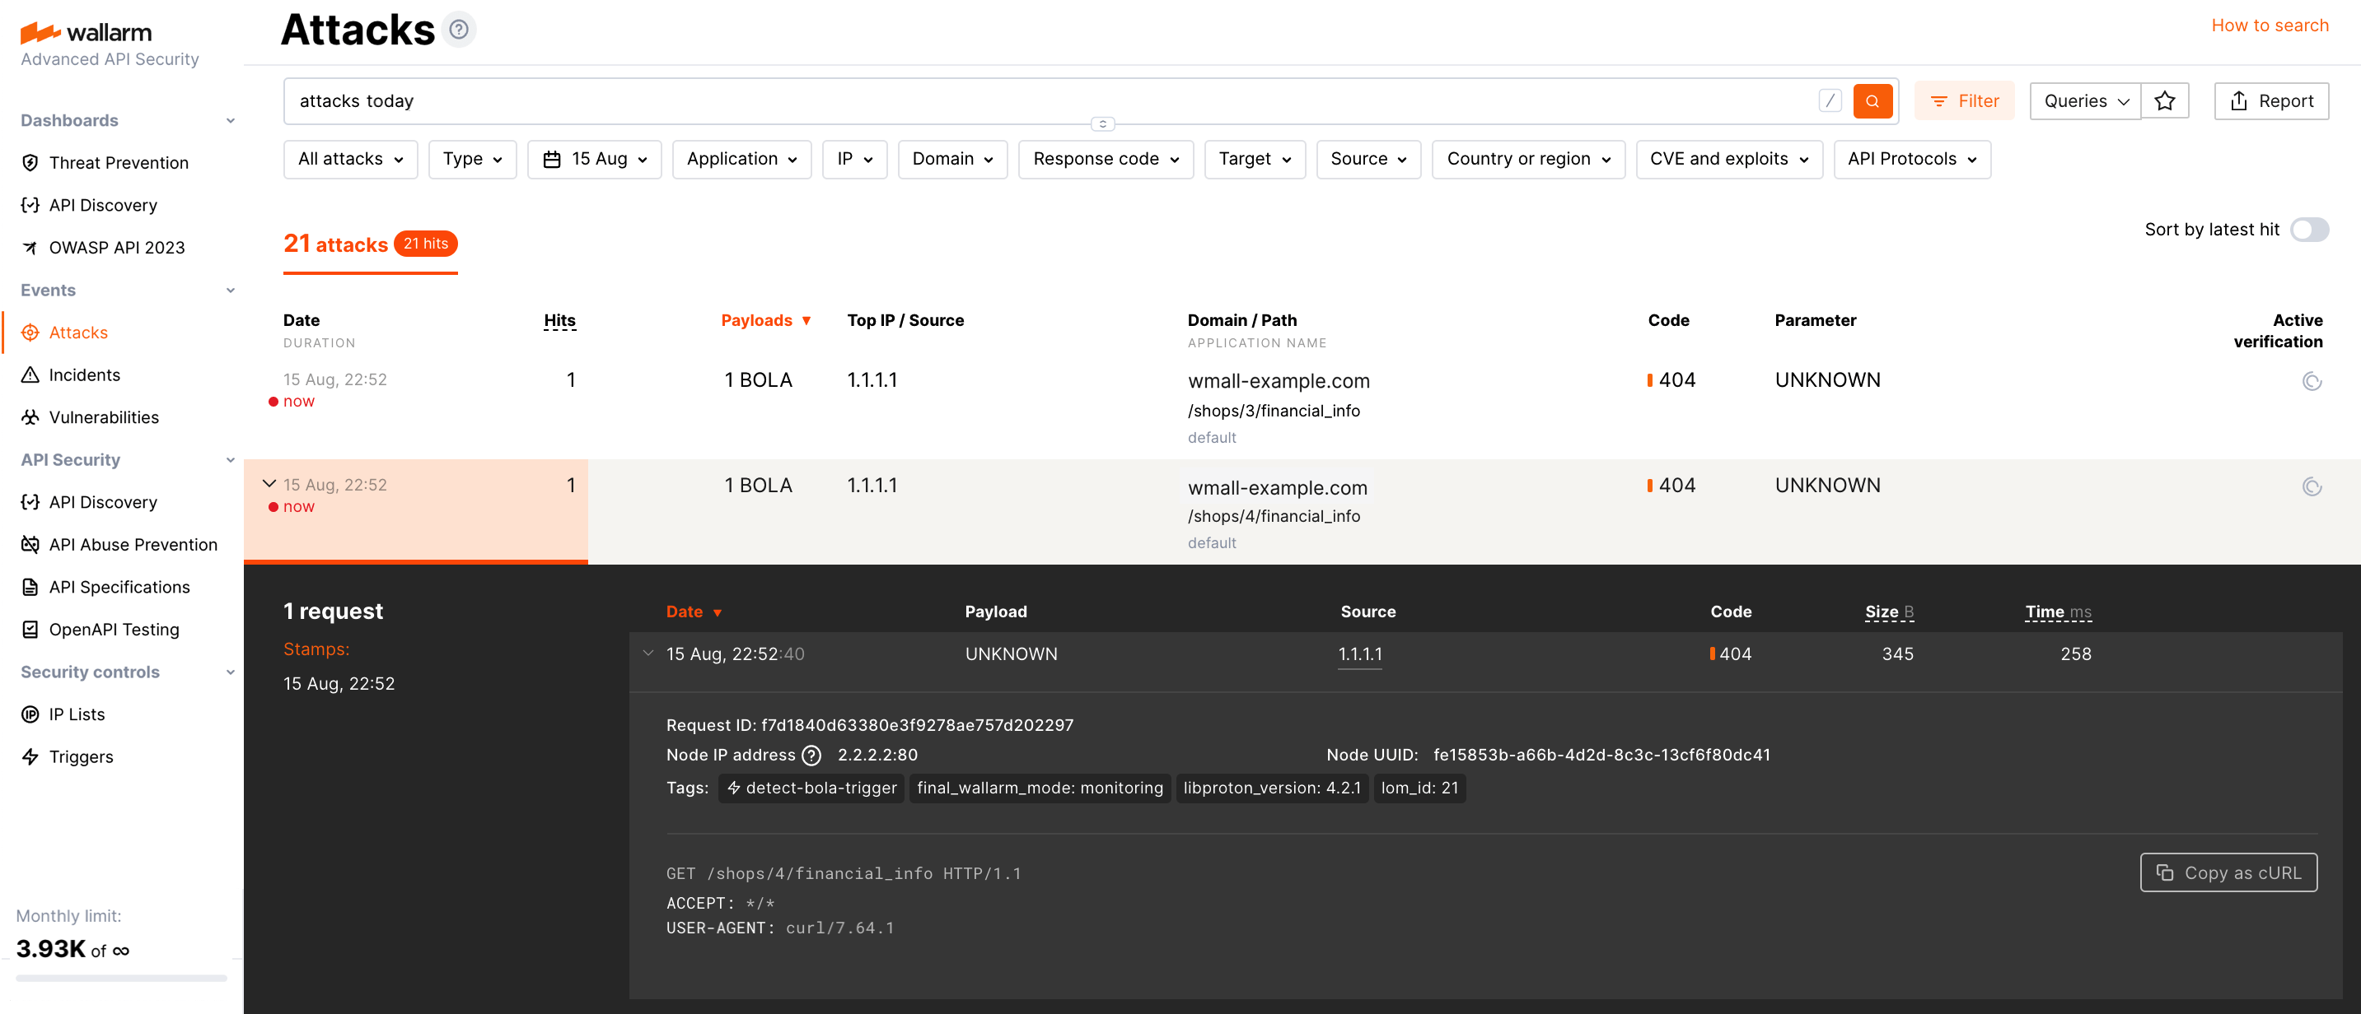Click the Filter icon above the search filters
This screenshot has height=1014, width=2361.
click(x=1939, y=100)
